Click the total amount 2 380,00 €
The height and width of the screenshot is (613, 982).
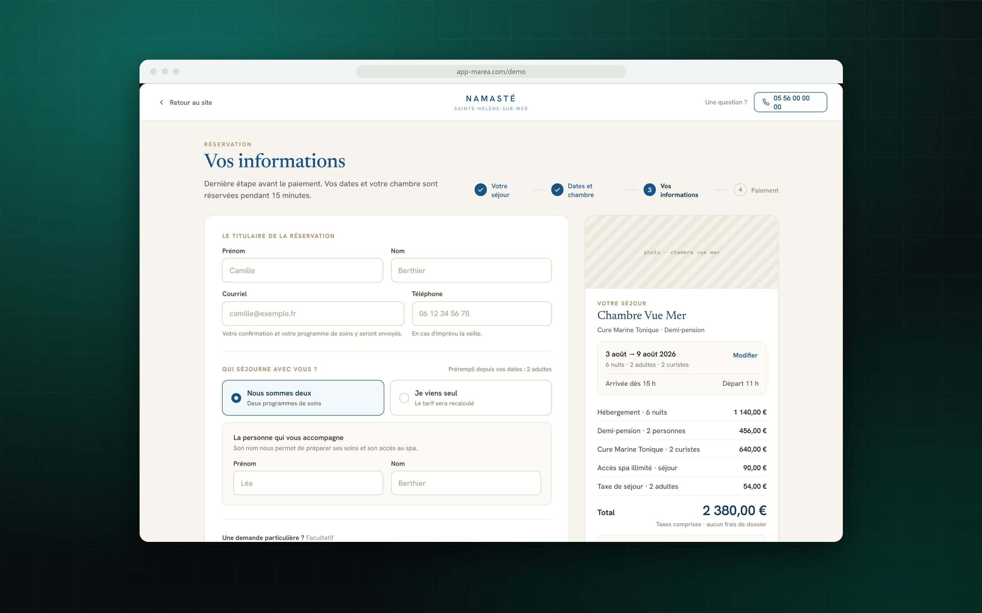[734, 510]
